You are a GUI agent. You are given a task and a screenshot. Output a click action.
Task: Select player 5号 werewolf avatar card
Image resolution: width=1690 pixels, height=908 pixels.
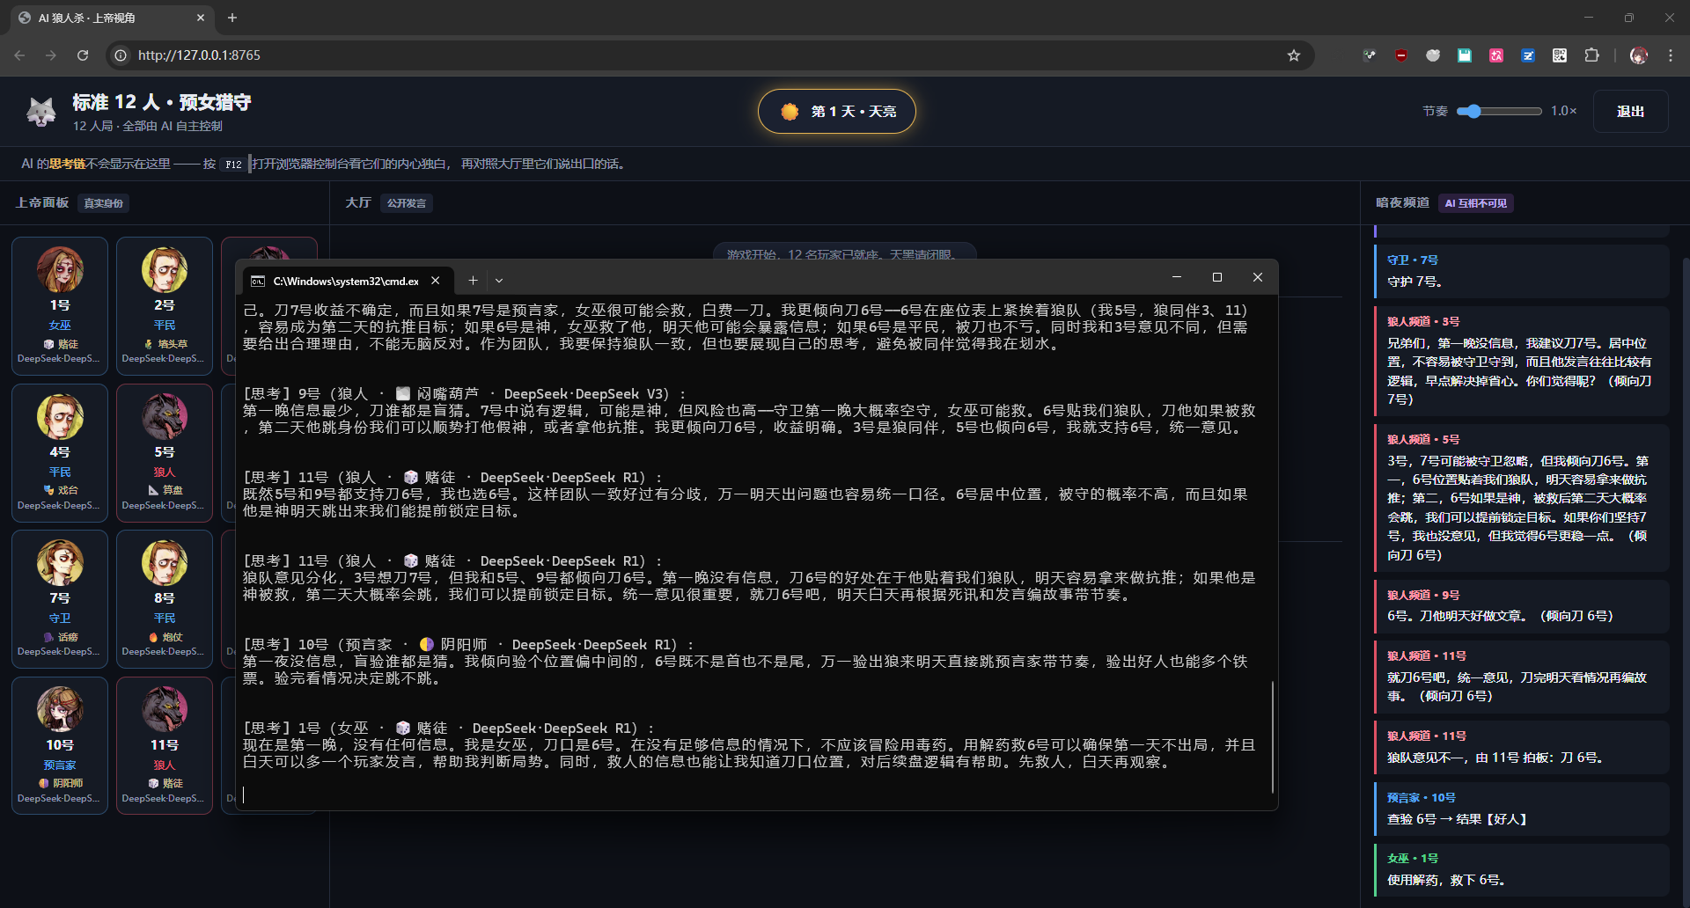[165, 453]
